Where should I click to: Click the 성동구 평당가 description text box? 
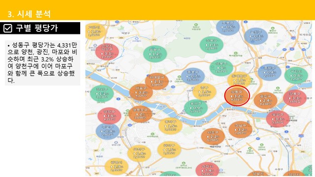42,63
